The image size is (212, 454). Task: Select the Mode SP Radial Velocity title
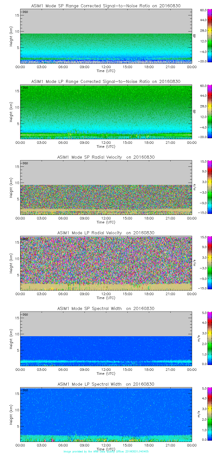(106, 157)
